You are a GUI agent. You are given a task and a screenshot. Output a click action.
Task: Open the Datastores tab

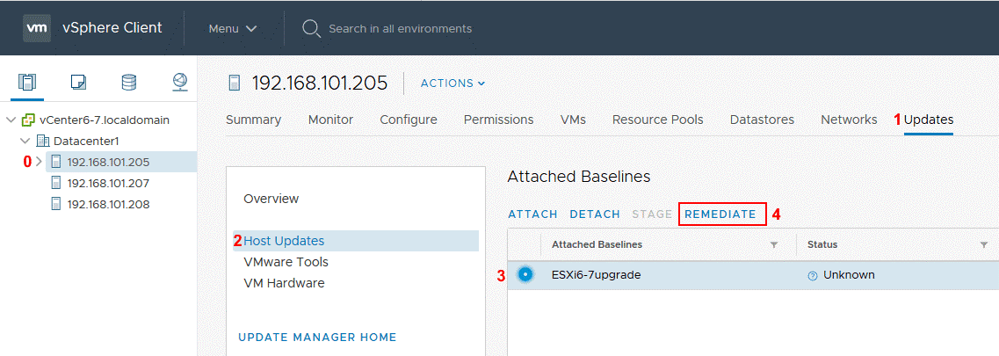pos(762,120)
